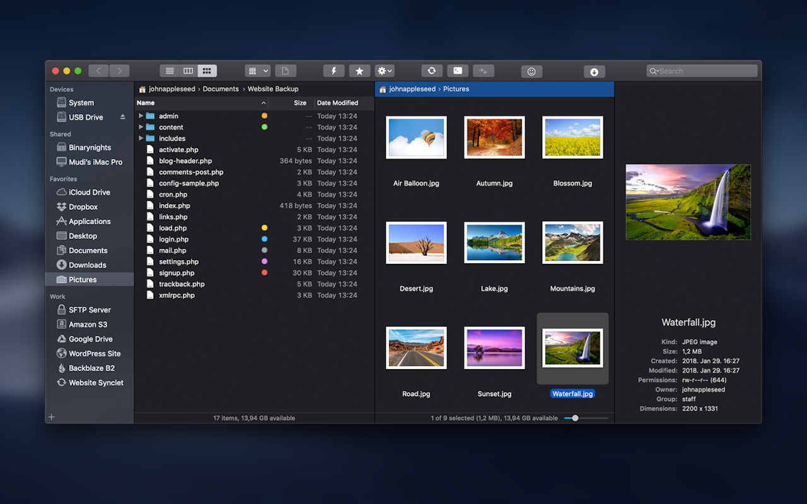
Task: Switch to column view in the toolbar
Action: pyautogui.click(x=188, y=71)
